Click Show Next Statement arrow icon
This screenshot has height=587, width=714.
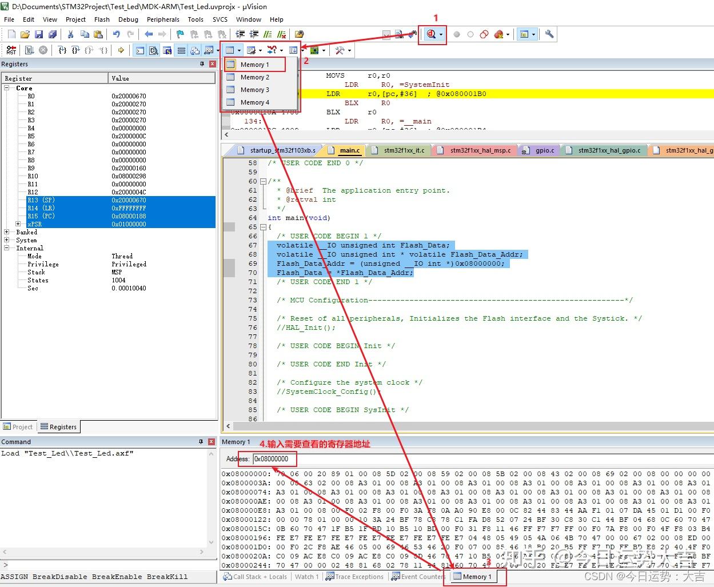tap(121, 50)
